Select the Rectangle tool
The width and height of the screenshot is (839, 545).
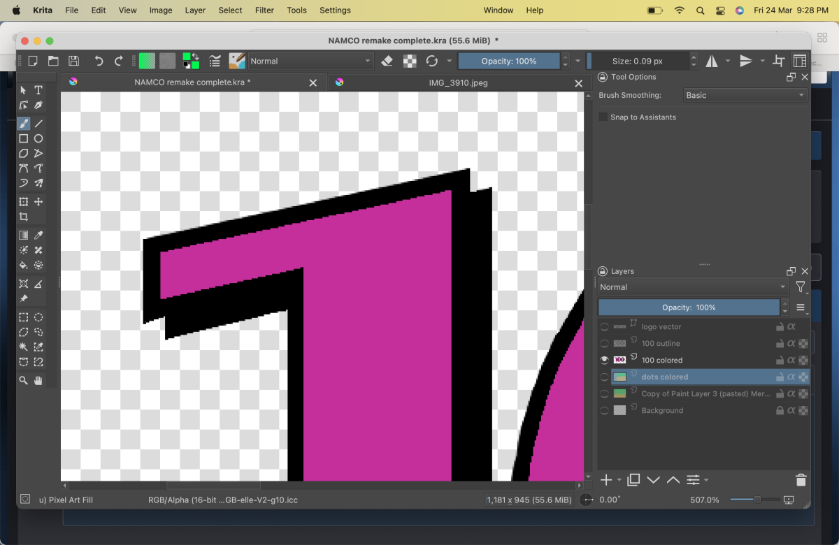click(x=24, y=138)
